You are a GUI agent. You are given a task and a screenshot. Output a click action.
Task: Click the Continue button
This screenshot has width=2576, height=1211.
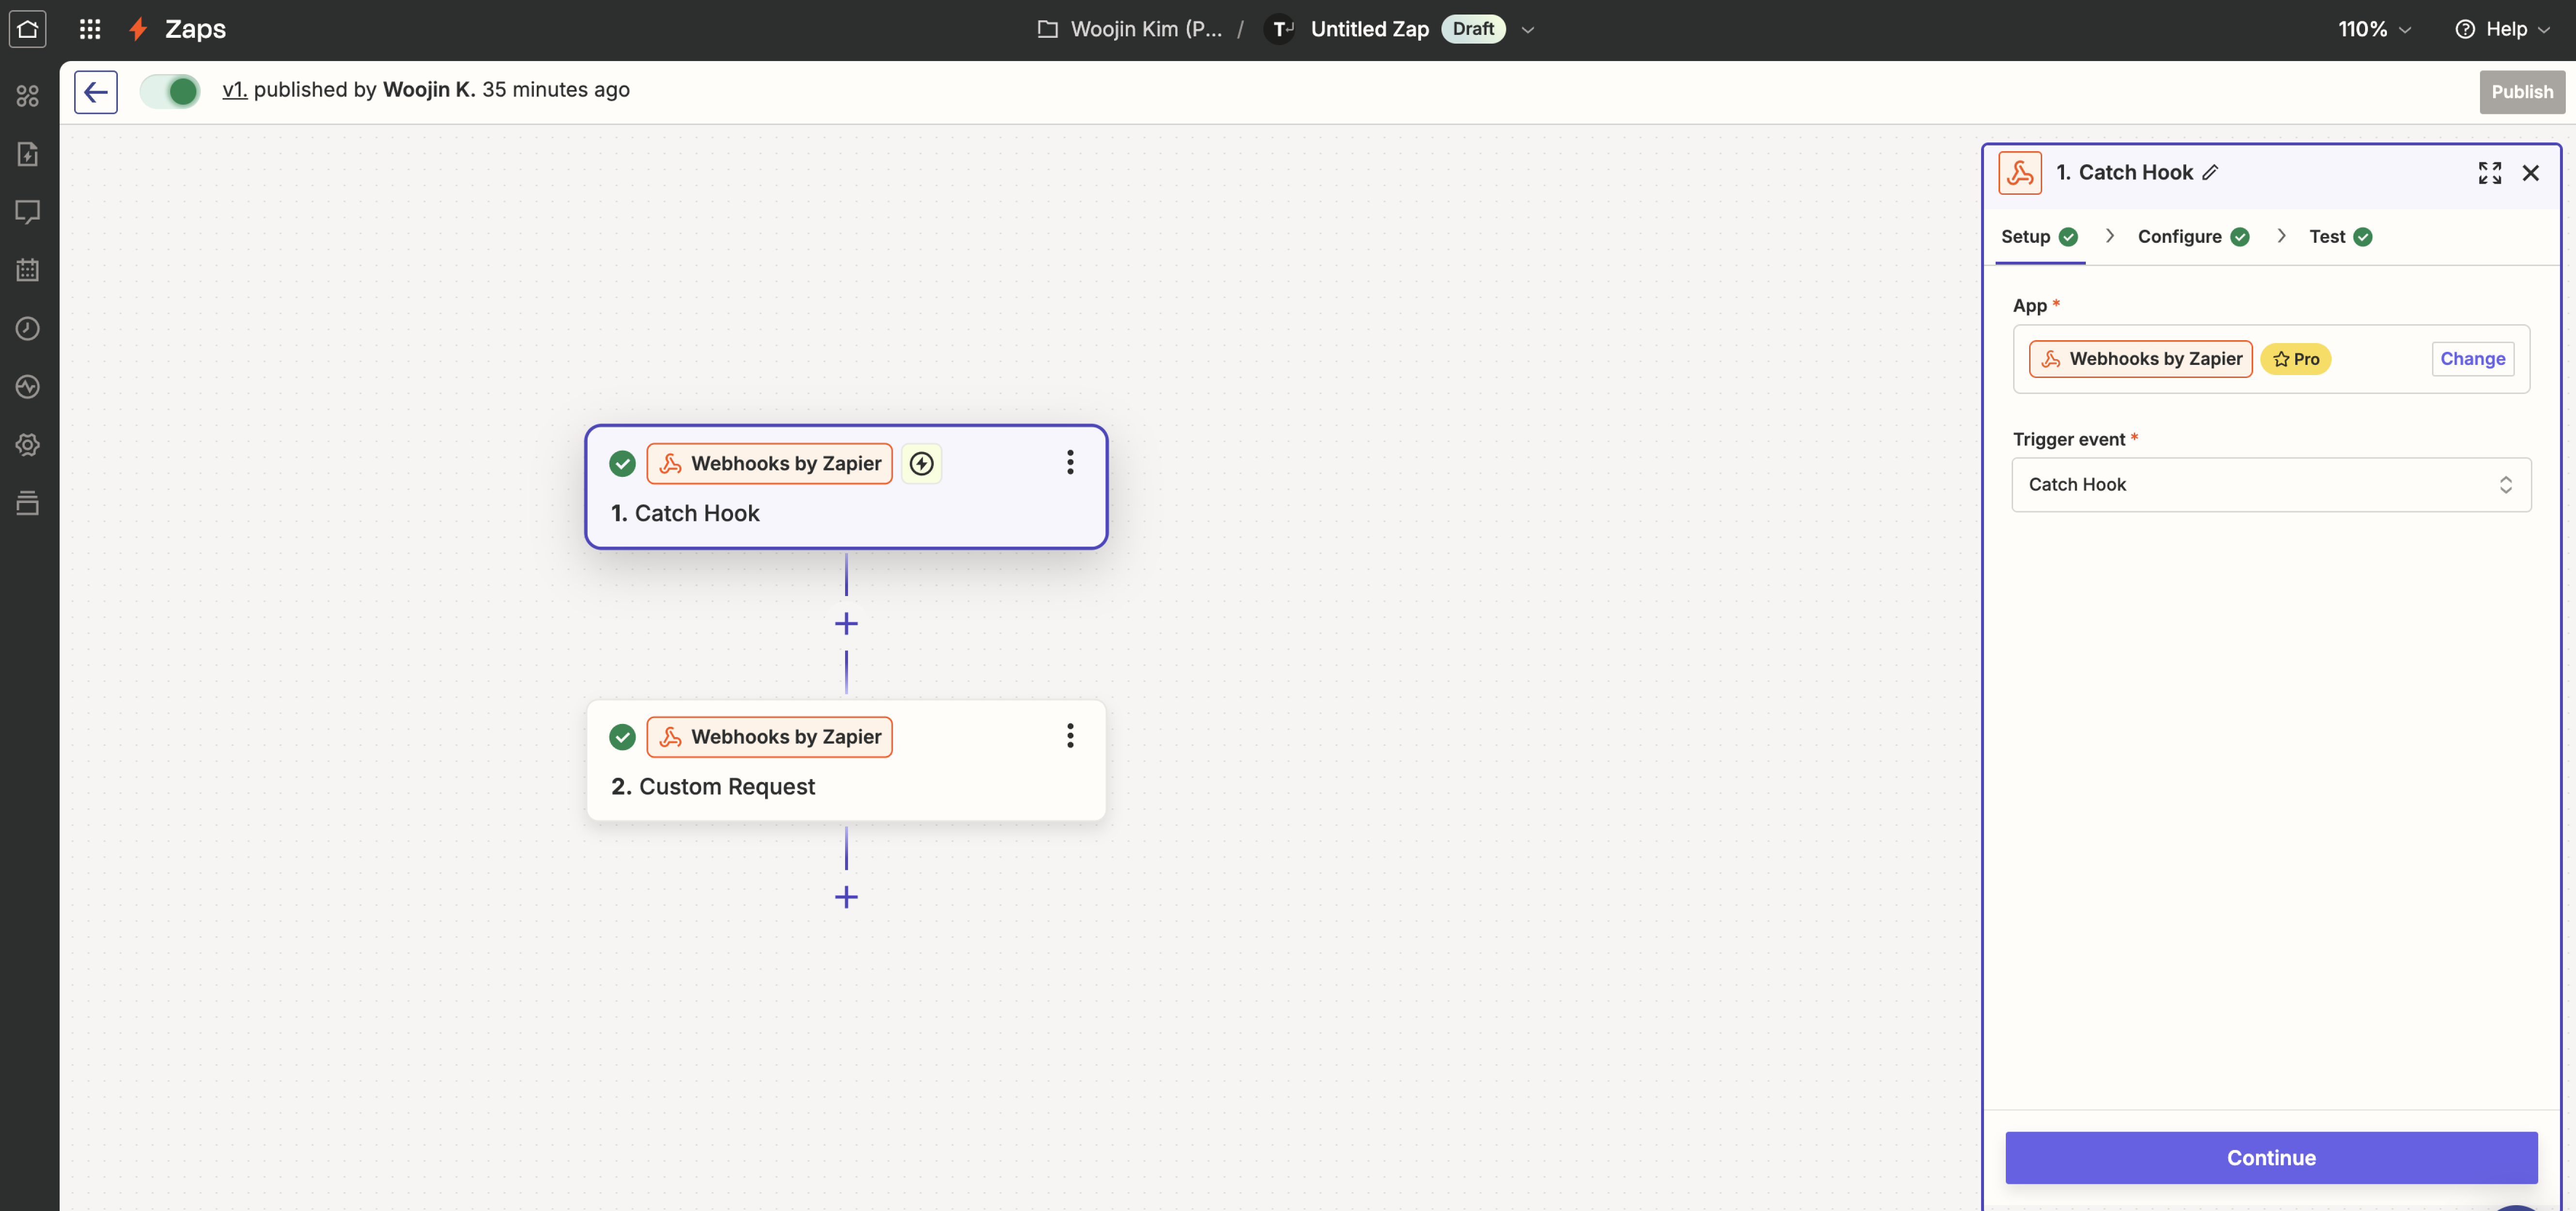(2271, 1158)
